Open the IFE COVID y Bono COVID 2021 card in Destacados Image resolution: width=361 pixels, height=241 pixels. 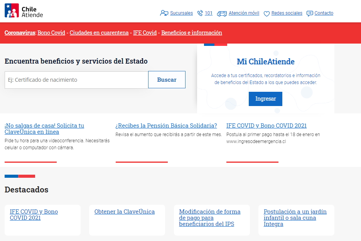point(34,214)
